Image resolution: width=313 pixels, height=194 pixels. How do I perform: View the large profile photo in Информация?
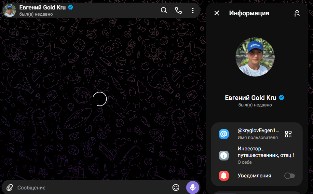255,57
